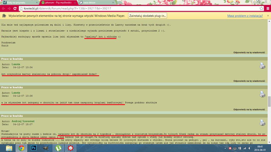This screenshot has width=271, height=152.
Task: Click printer icon on Lasota's 10:36 post
Action: pos(262,94)
